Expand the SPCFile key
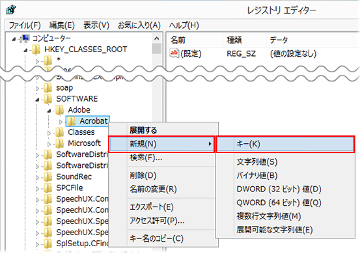The width and height of the screenshot is (362, 254). (37, 188)
